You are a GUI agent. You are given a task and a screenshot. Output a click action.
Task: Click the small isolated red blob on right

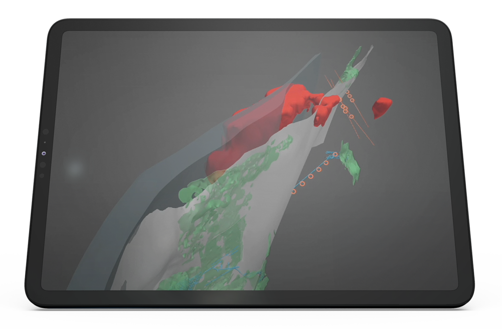tap(382, 108)
